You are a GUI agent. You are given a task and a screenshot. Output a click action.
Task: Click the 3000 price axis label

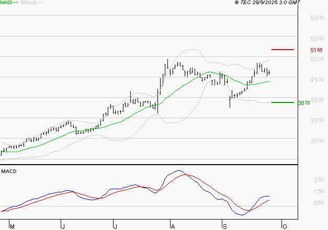point(317,141)
